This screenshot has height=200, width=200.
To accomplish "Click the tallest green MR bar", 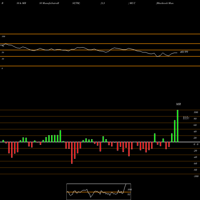I will coord(178,126).
